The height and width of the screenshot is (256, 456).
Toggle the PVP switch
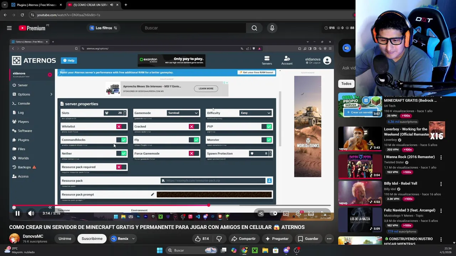tap(266, 127)
